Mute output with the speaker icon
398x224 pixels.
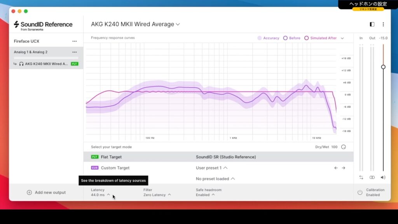tap(383, 177)
